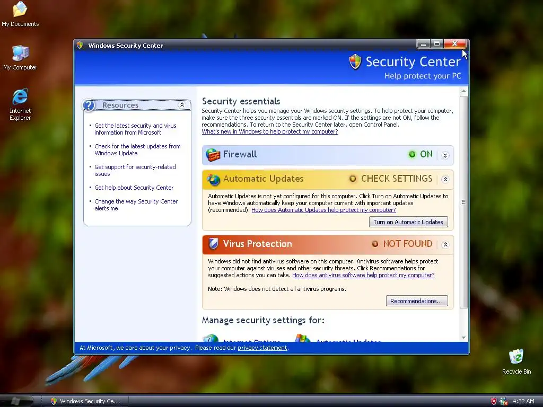Expand the Firewall section chevron
This screenshot has width=543, height=407.
(x=445, y=155)
